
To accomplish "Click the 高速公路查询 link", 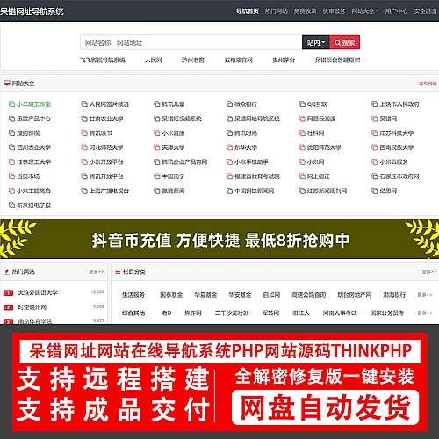I will pos(308,295).
